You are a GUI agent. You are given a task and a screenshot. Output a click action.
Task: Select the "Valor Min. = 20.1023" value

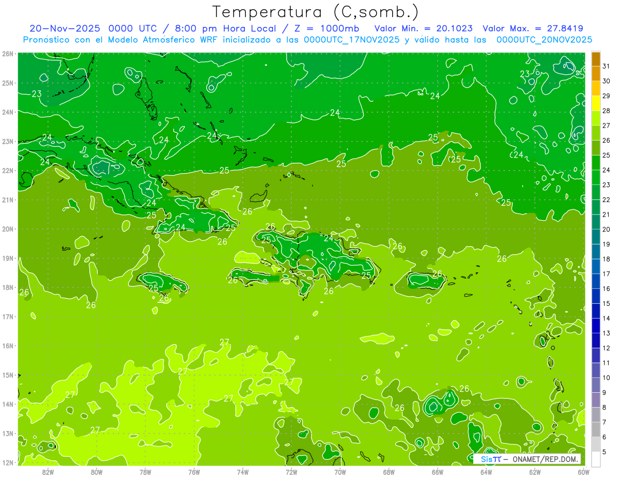(423, 28)
